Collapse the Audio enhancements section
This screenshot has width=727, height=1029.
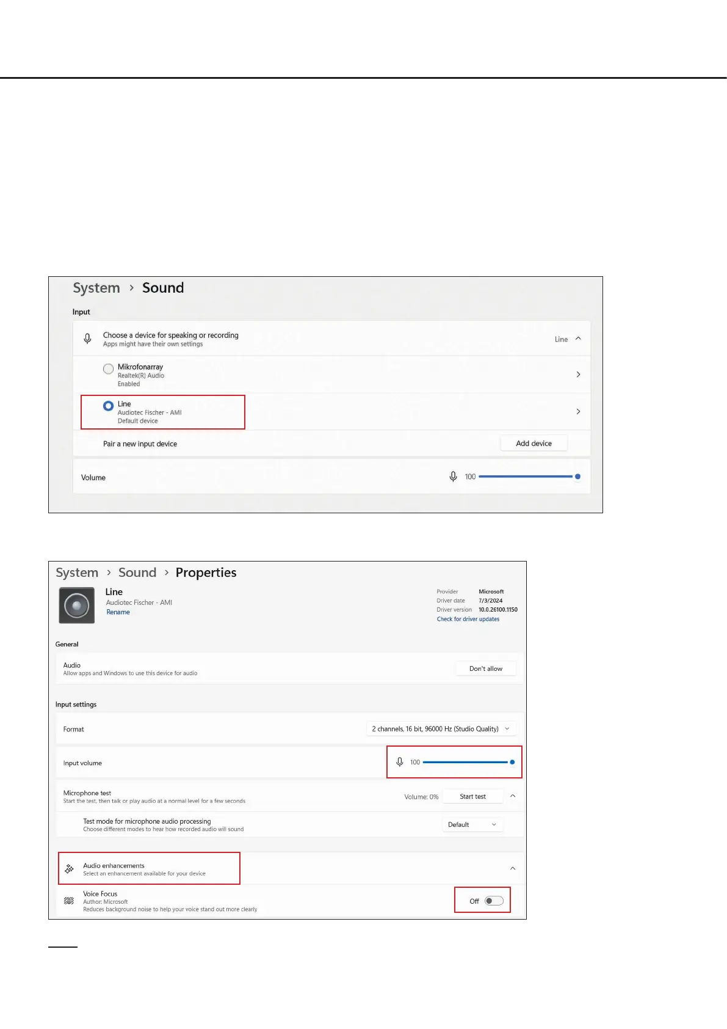(x=513, y=868)
